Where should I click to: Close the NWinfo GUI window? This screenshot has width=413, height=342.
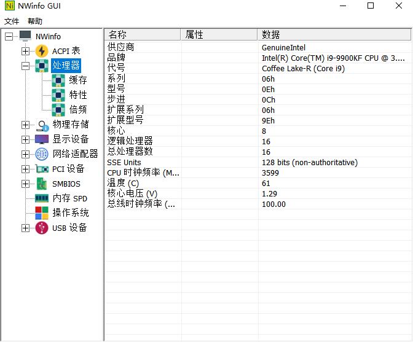(399, 6)
